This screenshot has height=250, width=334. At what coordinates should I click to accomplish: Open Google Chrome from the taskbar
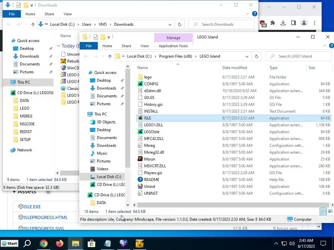point(43,243)
